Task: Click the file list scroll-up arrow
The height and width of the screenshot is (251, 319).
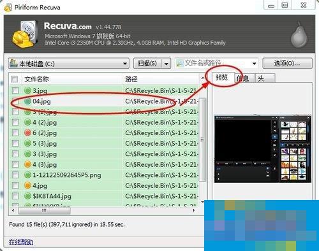Action: pos(202,78)
